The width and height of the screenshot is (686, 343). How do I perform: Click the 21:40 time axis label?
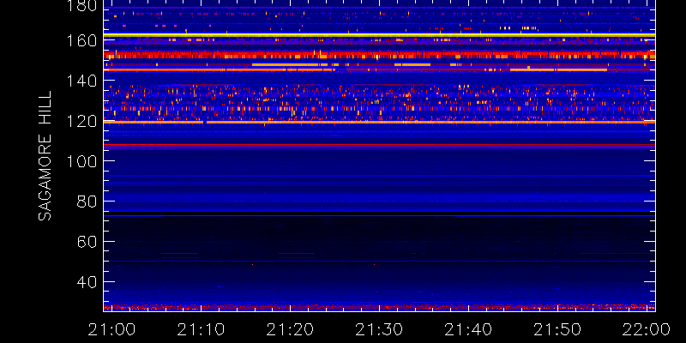point(468,329)
